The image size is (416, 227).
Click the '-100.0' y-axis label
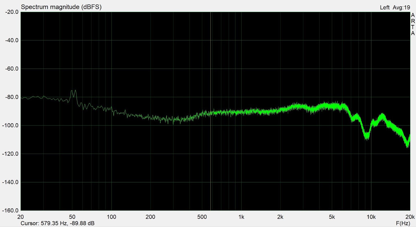(x=10, y=125)
